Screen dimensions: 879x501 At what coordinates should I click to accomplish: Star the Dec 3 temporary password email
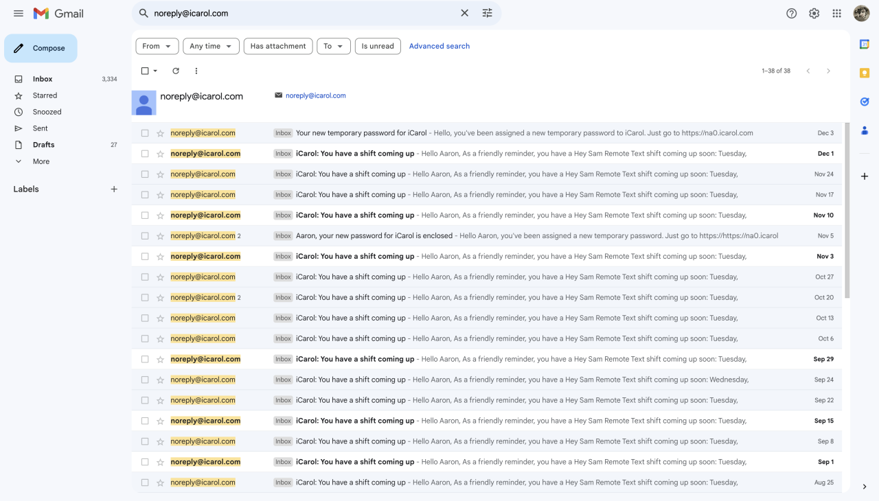point(160,133)
